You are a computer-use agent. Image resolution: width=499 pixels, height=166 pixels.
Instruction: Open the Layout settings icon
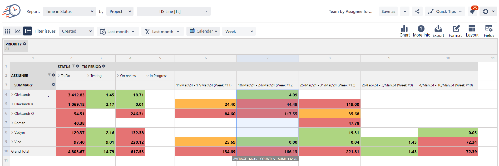[x=472, y=29]
